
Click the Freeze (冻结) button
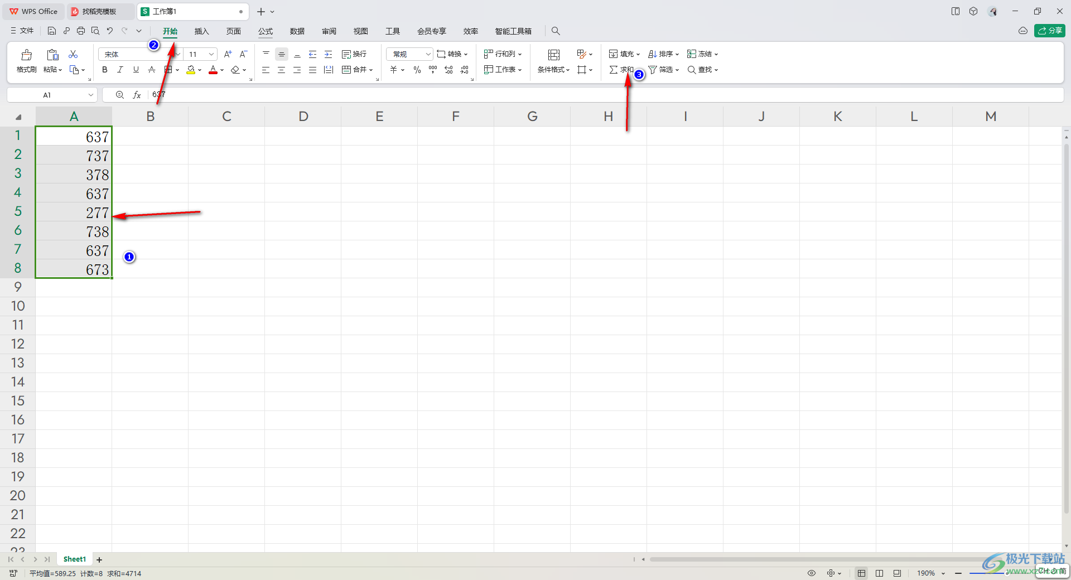(703, 54)
